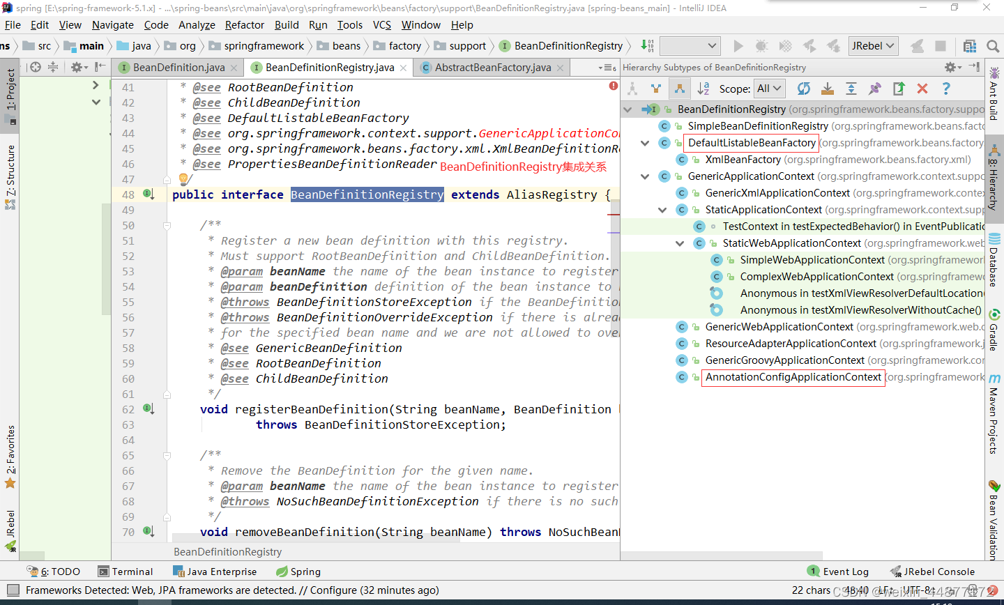The width and height of the screenshot is (1004, 605).
Task: Click implemented gutter icon on line 62
Action: 149,408
